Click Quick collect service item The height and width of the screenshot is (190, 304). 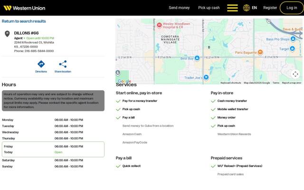pyautogui.click(x=132, y=166)
